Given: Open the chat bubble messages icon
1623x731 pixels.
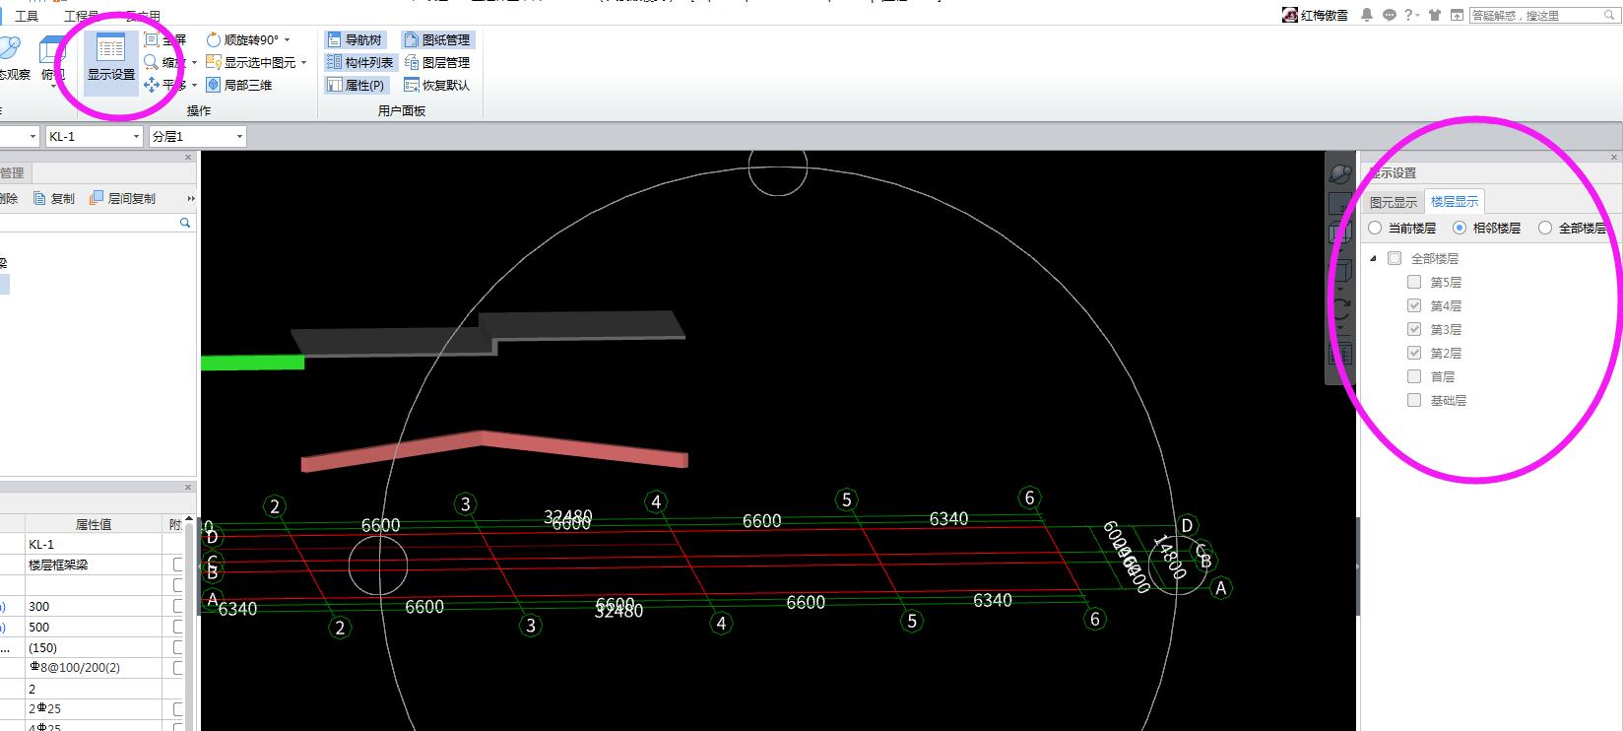Looking at the screenshot, I should (x=1389, y=15).
